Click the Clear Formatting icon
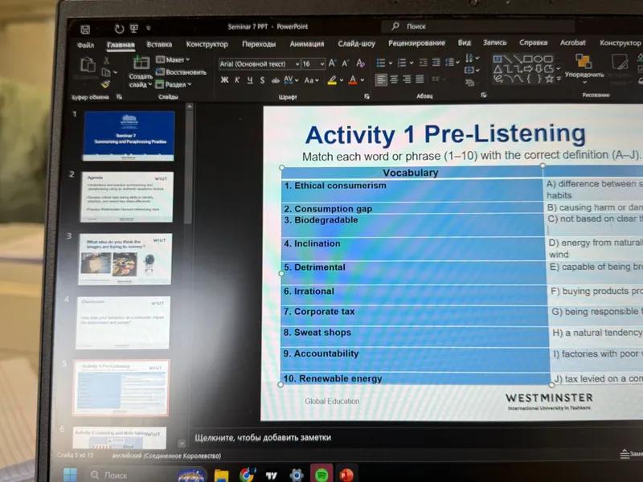643x482 pixels. [360, 63]
